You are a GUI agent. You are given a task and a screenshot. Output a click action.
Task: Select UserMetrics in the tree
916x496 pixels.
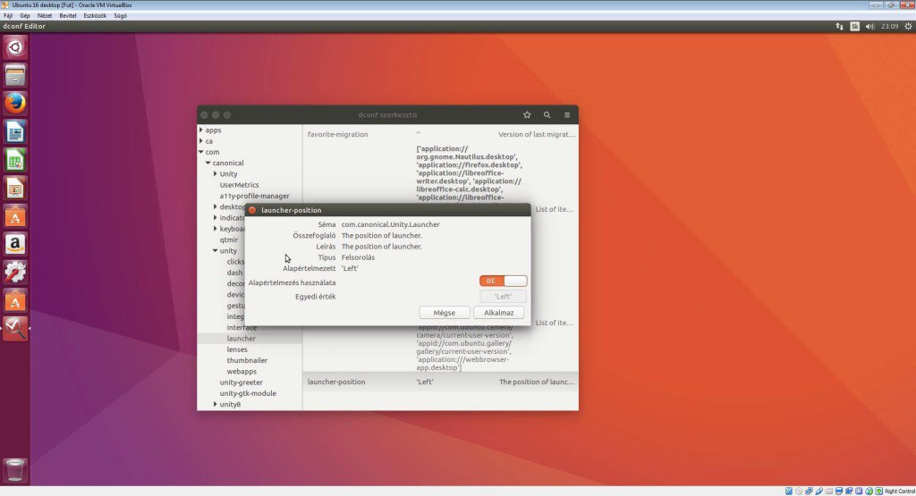239,185
